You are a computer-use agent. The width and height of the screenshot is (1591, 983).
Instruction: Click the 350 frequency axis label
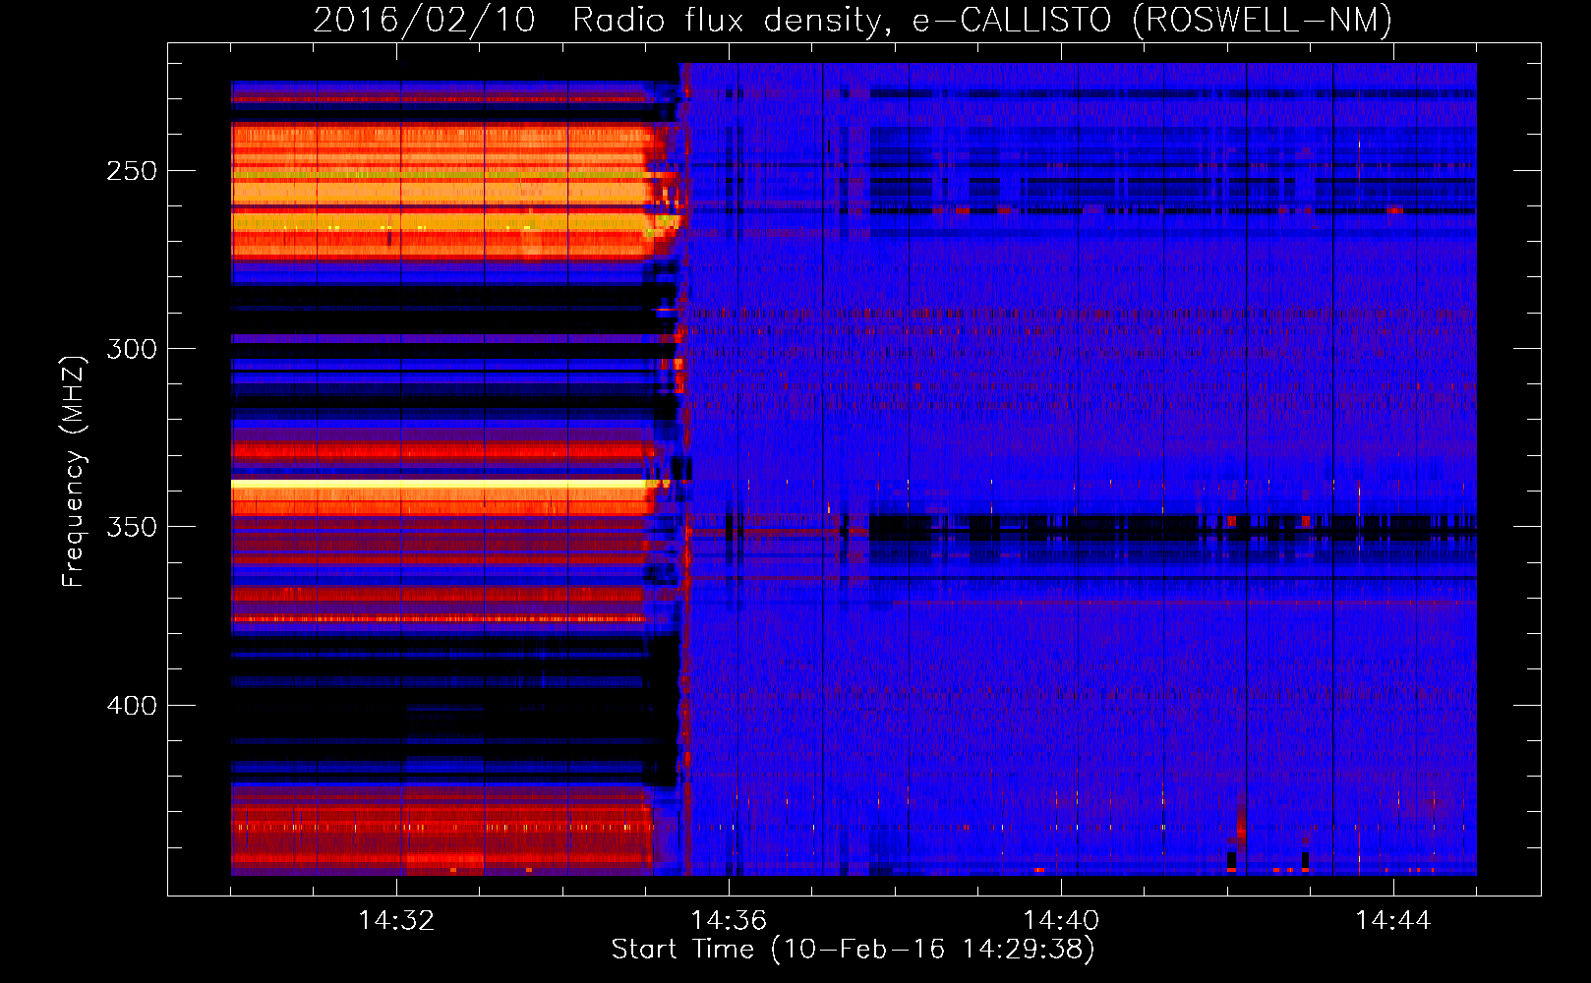[132, 527]
